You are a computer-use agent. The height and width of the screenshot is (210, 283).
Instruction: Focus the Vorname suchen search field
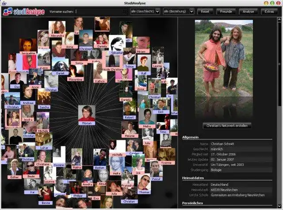click(101, 11)
